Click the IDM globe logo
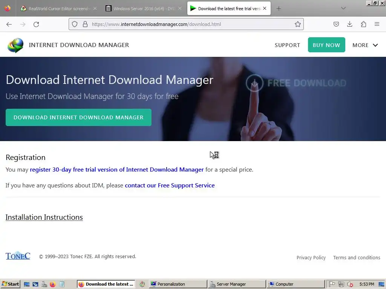Viewport: 386px width, 289px height. (15, 45)
